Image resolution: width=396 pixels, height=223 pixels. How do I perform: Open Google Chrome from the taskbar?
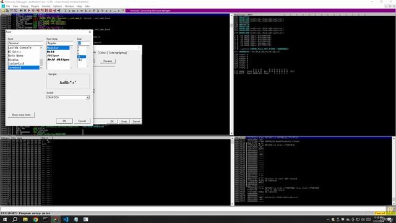click(x=35, y=219)
